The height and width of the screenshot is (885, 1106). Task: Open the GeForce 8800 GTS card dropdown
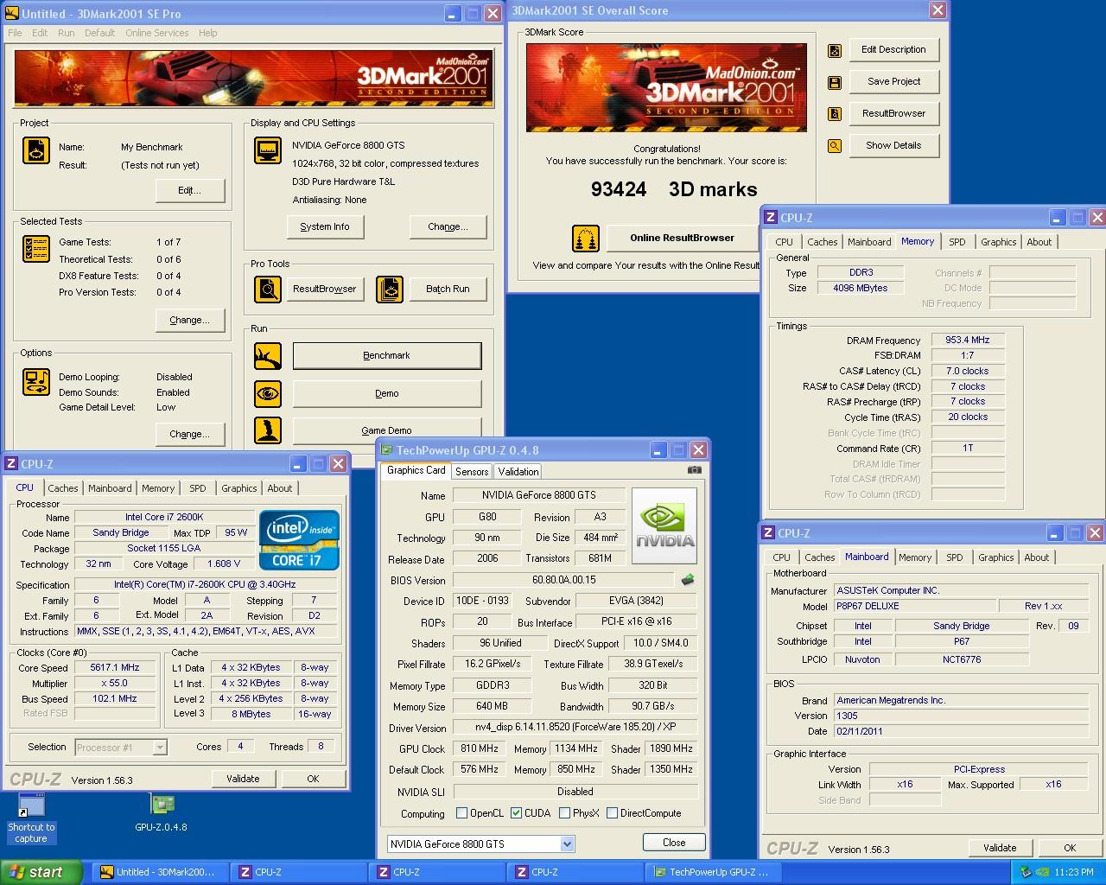point(567,844)
